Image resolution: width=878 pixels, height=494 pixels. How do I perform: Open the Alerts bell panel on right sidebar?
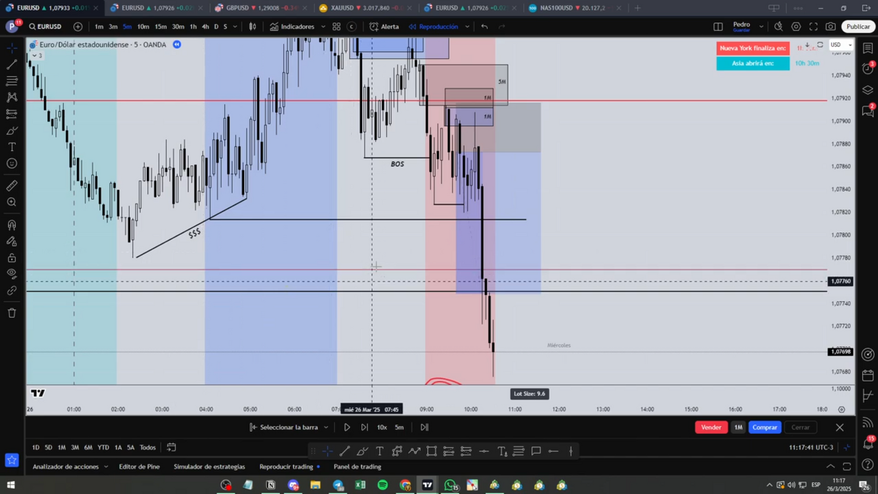tap(868, 69)
